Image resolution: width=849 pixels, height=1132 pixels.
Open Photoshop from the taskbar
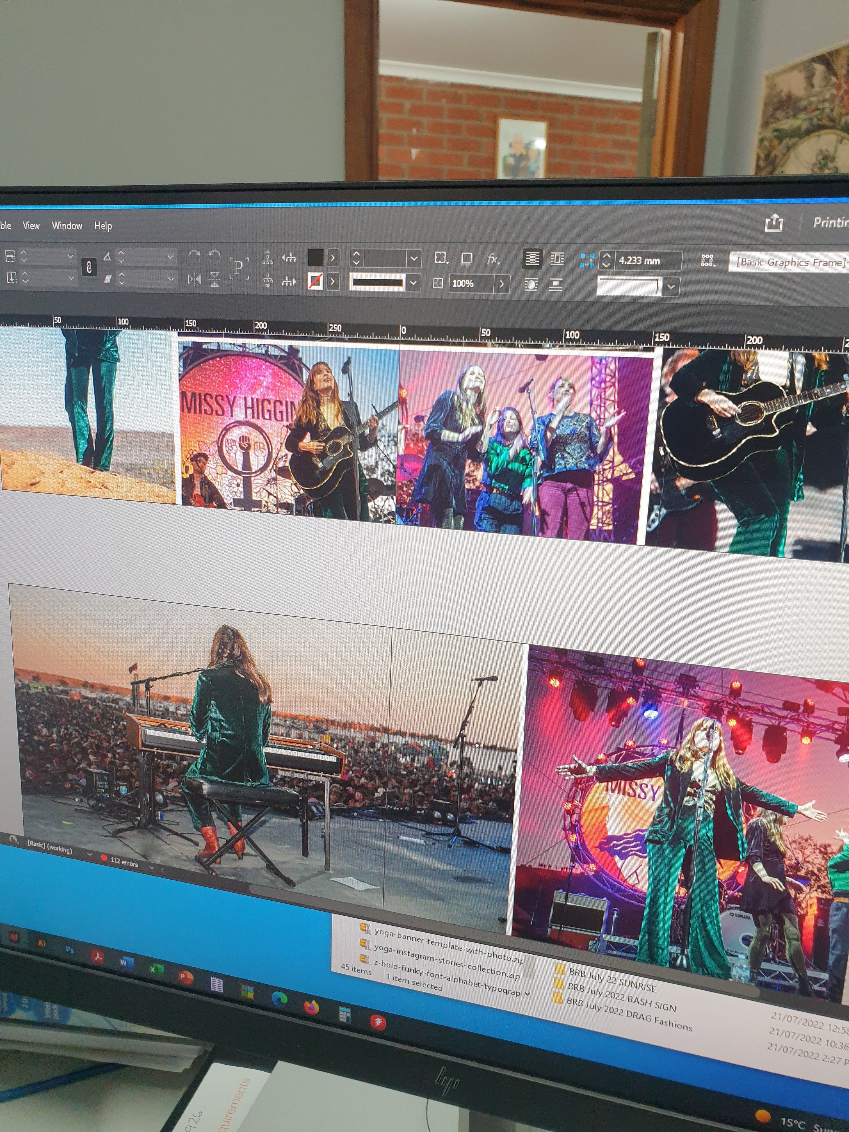coord(70,950)
